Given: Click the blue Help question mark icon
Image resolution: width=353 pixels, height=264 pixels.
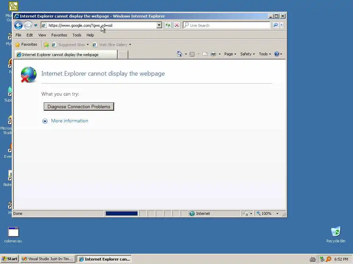Looking at the screenshot, I should tap(277, 54).
